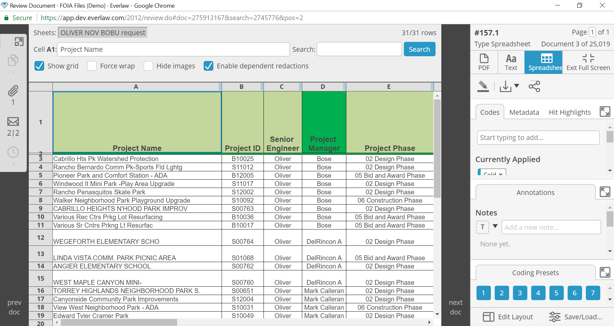The height and width of the screenshot is (326, 614).
Task: Exit Full Screen mode
Action: [x=588, y=62]
